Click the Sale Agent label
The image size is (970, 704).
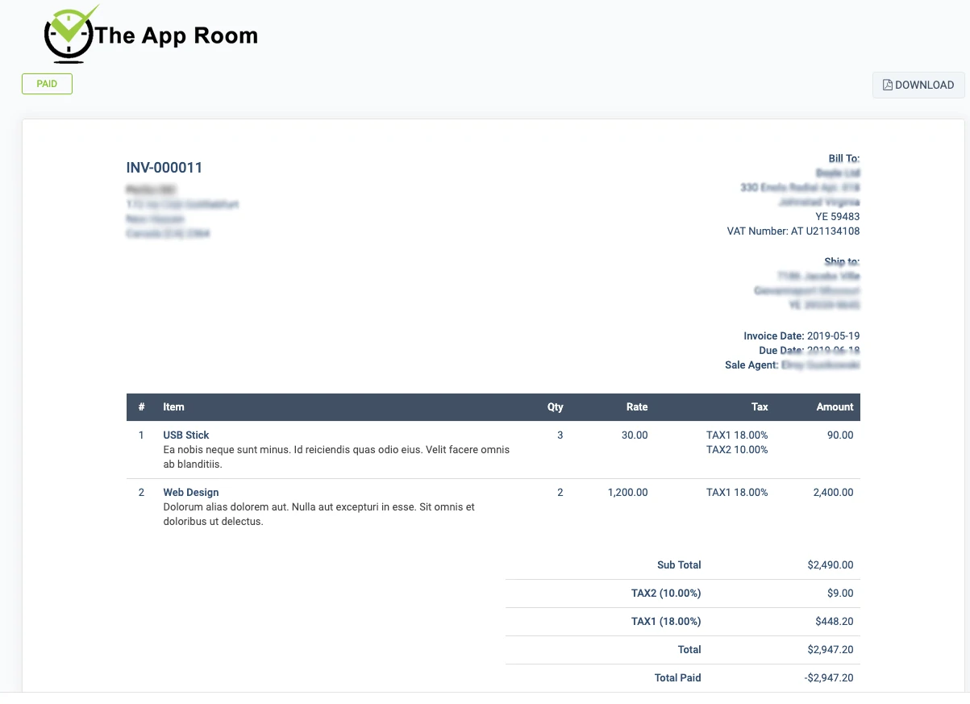(751, 365)
